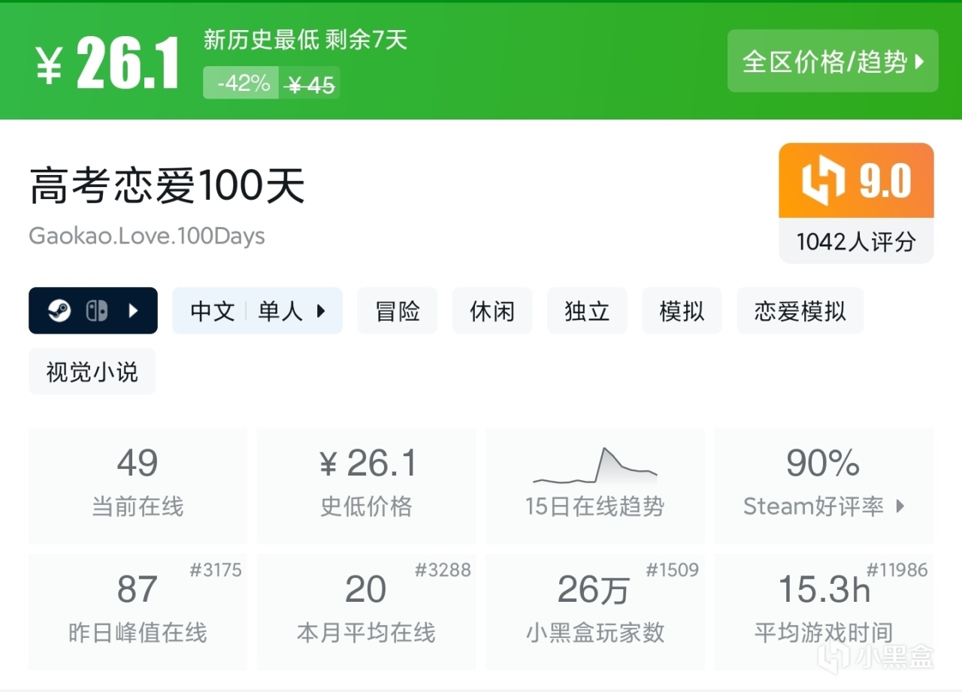962x692 pixels.
Task: Select the 冒险 tag
Action: [x=397, y=310]
